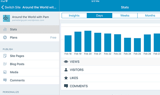Switch to the Weeks tab
The width and height of the screenshot is (160, 95).
click(125, 15)
